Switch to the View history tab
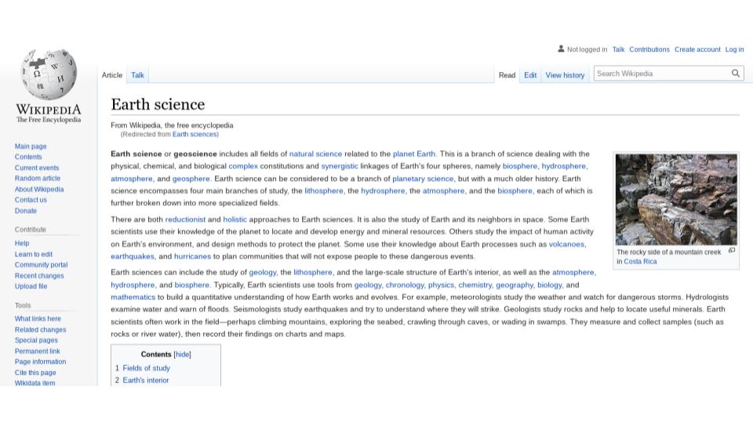 point(565,75)
